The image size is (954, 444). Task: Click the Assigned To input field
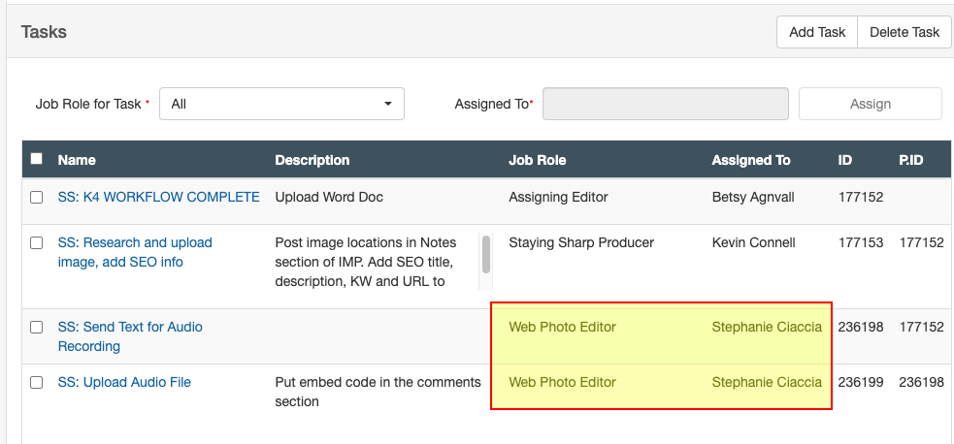665,104
